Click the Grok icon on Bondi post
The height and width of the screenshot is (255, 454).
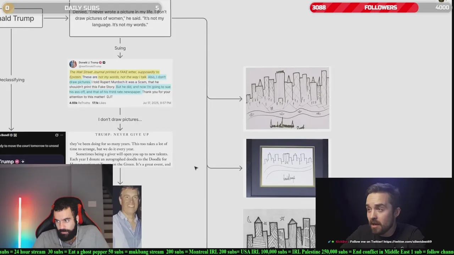coord(57,135)
